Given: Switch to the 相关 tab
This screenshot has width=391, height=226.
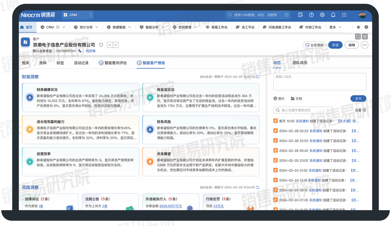Looking at the screenshot, I should coord(26,63).
